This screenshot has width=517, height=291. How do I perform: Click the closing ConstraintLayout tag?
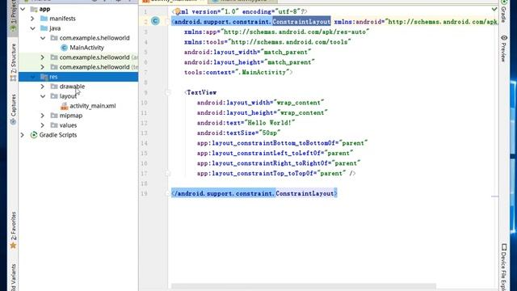pyautogui.click(x=254, y=194)
